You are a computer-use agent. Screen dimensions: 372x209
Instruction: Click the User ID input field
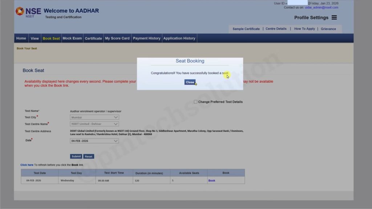(x=299, y=3)
